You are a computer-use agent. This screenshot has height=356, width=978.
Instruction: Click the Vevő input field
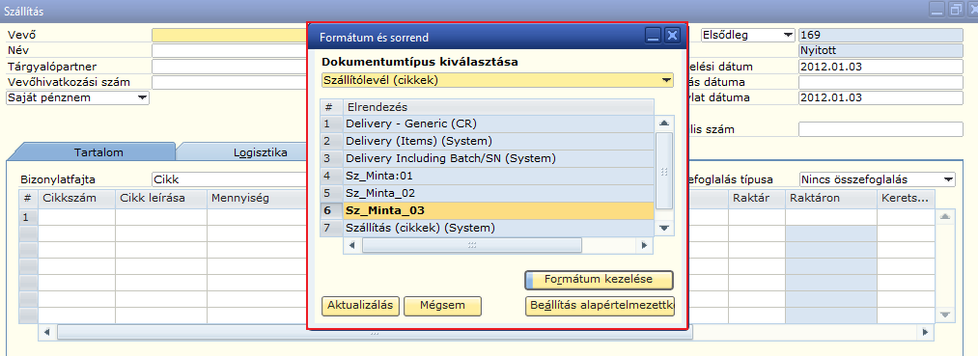tap(230, 35)
